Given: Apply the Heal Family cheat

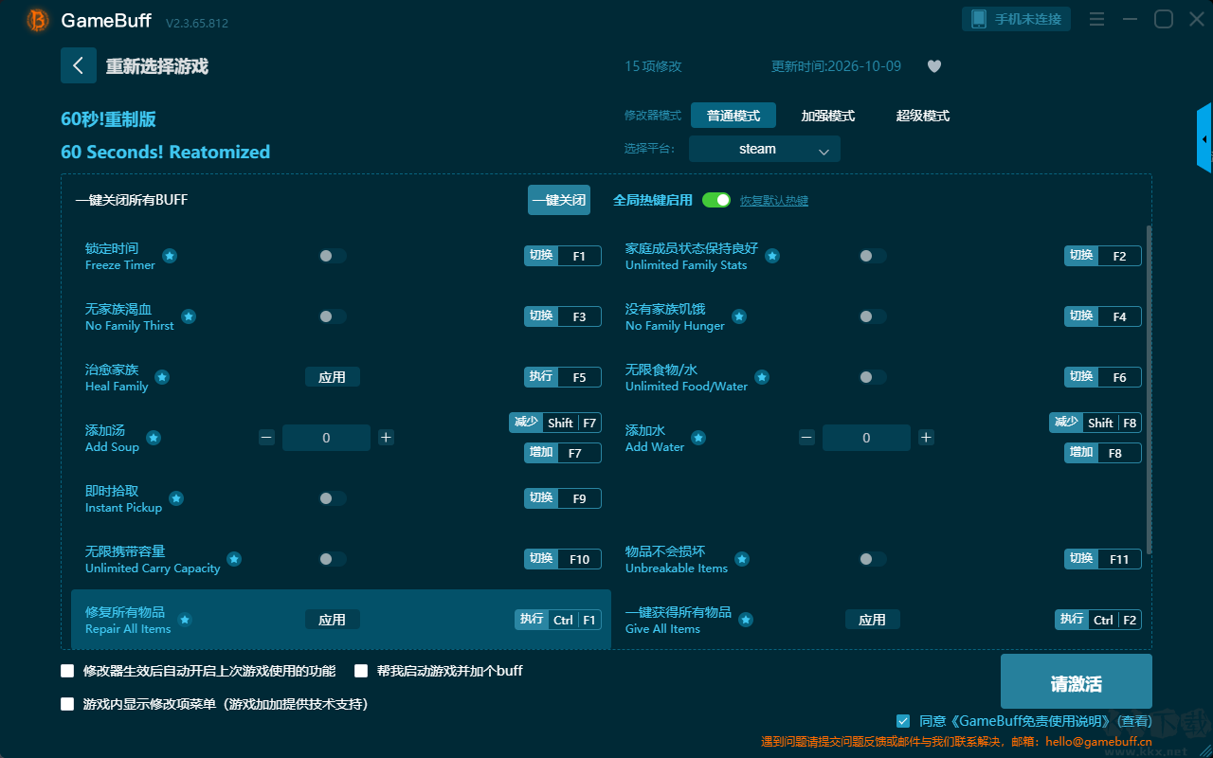Looking at the screenshot, I should (333, 377).
